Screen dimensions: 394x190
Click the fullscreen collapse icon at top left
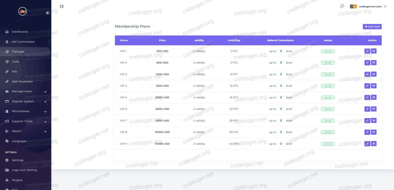pos(62,6)
